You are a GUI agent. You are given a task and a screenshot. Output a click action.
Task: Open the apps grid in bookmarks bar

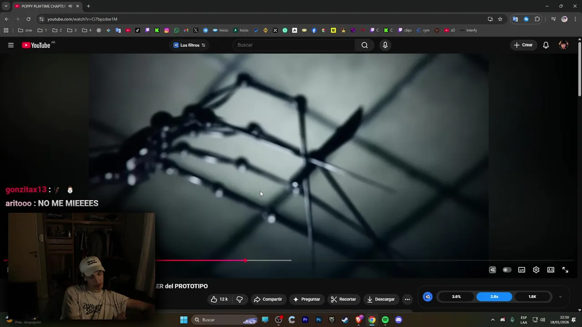coord(6,30)
